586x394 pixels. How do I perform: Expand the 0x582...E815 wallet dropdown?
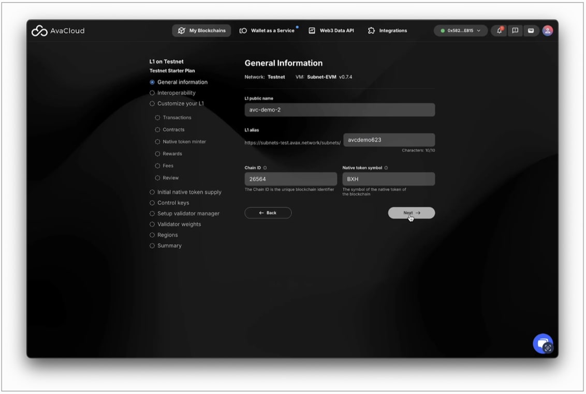pos(460,31)
